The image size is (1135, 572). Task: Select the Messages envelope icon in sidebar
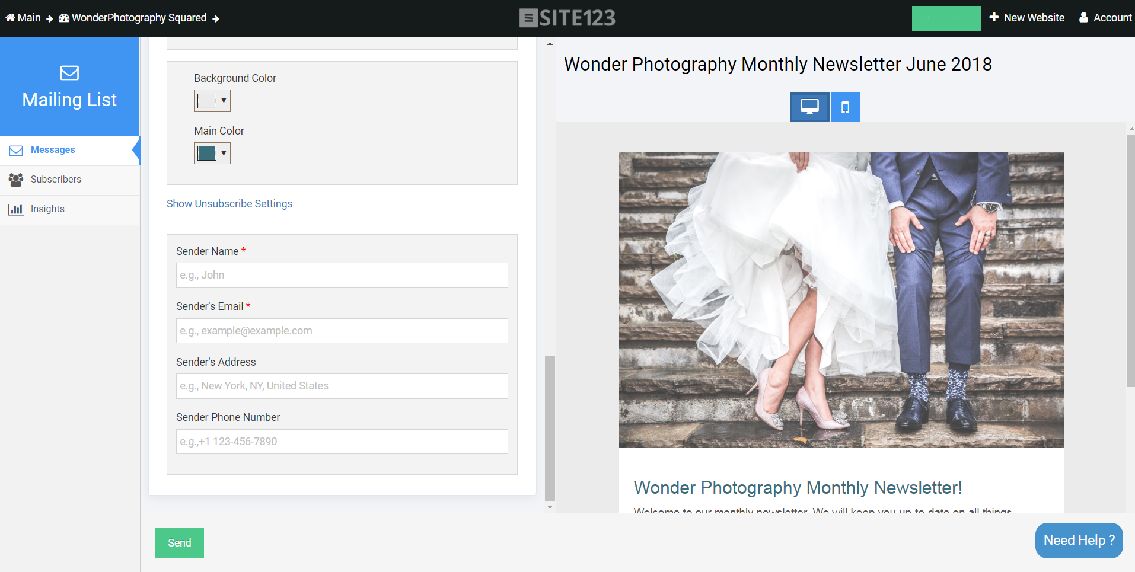[x=16, y=150]
